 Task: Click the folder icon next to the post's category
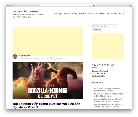tap(36, 58)
